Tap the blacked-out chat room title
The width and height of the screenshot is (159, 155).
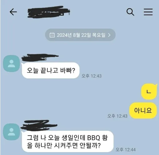[x=49, y=12]
